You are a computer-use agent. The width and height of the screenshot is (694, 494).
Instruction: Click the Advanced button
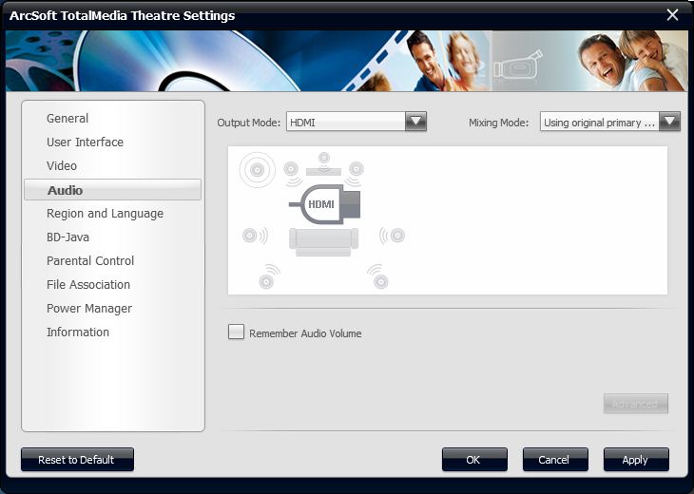[x=636, y=404]
